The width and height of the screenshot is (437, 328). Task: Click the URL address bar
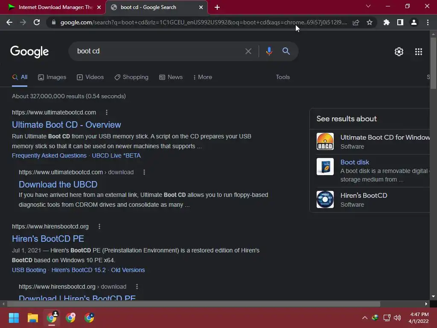(204, 22)
